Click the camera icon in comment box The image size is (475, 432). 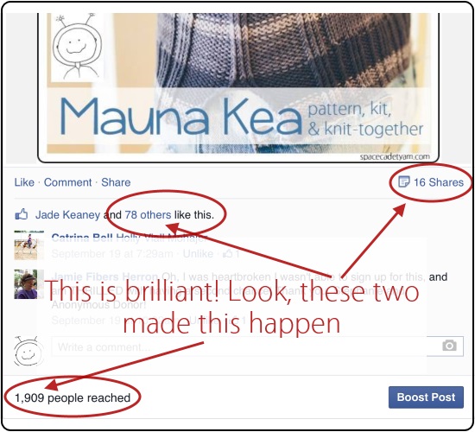pos(449,346)
